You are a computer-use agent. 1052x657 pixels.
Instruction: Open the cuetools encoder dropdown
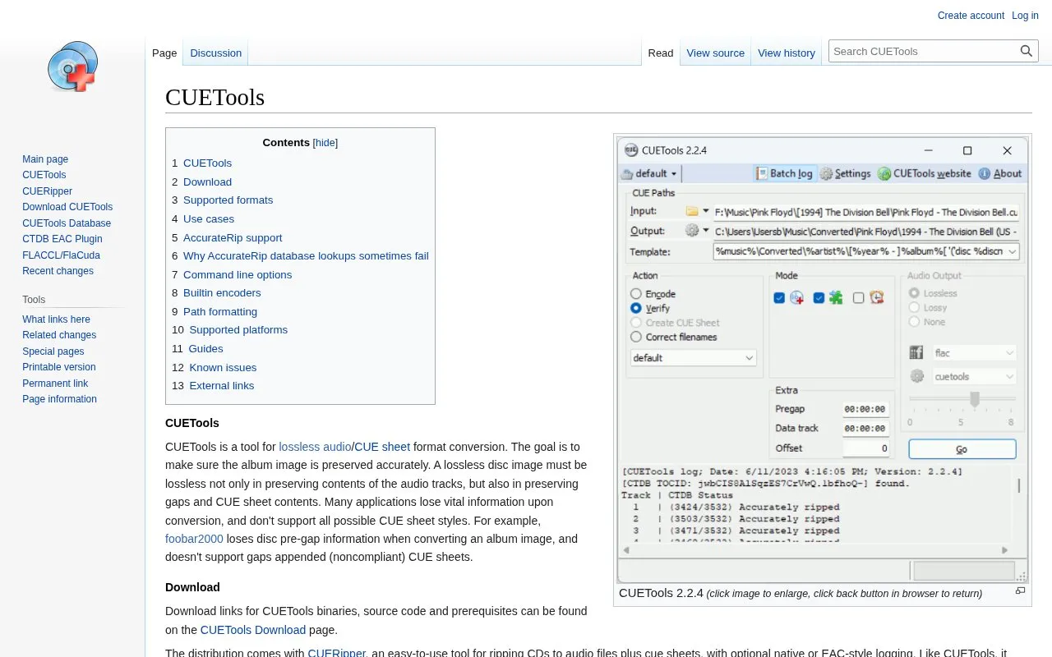tap(975, 377)
